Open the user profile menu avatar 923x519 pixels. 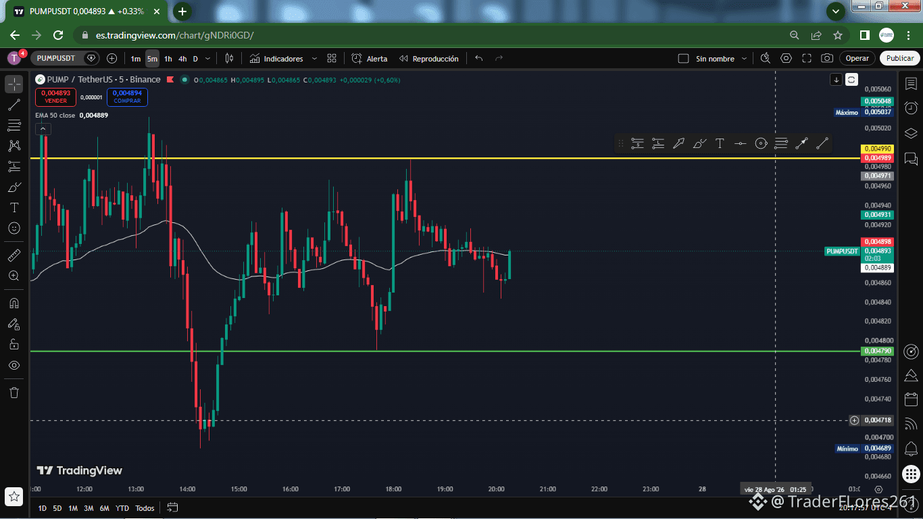[x=14, y=59]
